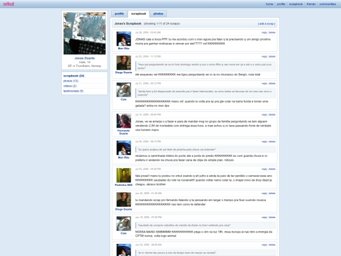Reply to Fernando Duarte's mortadela scrap
This screenshot has height=256, width=341.
tap(264, 114)
